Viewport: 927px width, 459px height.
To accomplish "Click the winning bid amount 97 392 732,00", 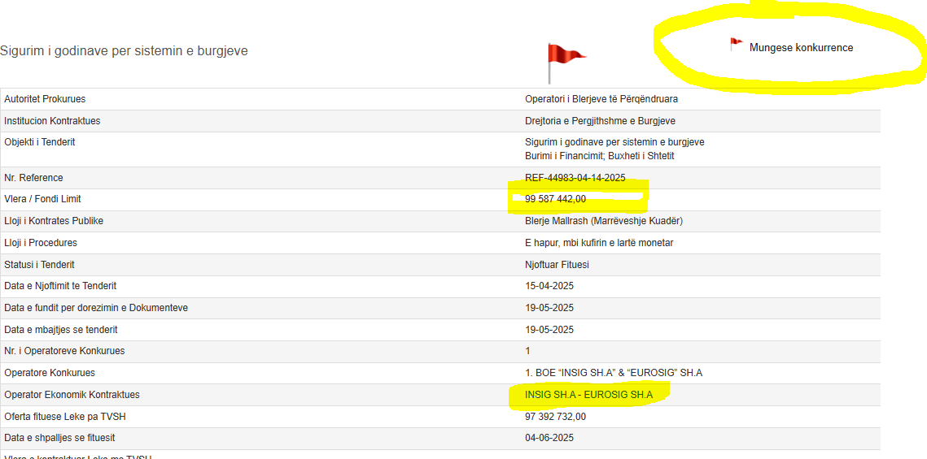I will click(555, 417).
